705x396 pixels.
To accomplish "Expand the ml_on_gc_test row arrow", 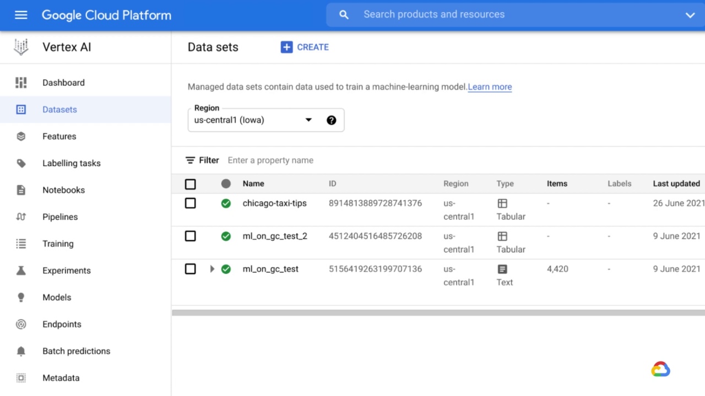I will tap(212, 269).
